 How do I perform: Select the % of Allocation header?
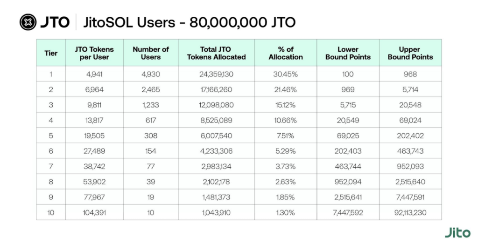[x=286, y=53]
